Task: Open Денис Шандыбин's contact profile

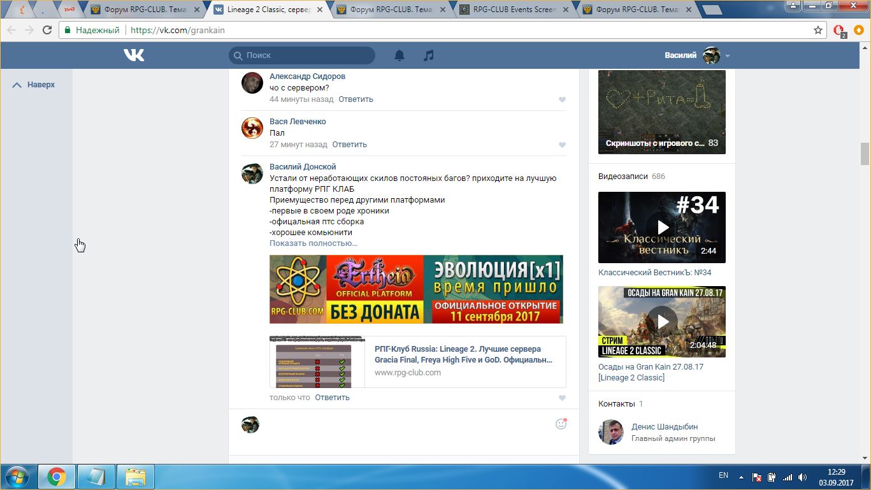Action: click(x=665, y=427)
